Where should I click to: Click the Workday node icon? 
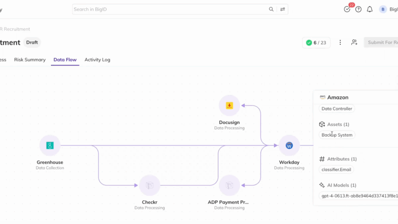point(289,145)
